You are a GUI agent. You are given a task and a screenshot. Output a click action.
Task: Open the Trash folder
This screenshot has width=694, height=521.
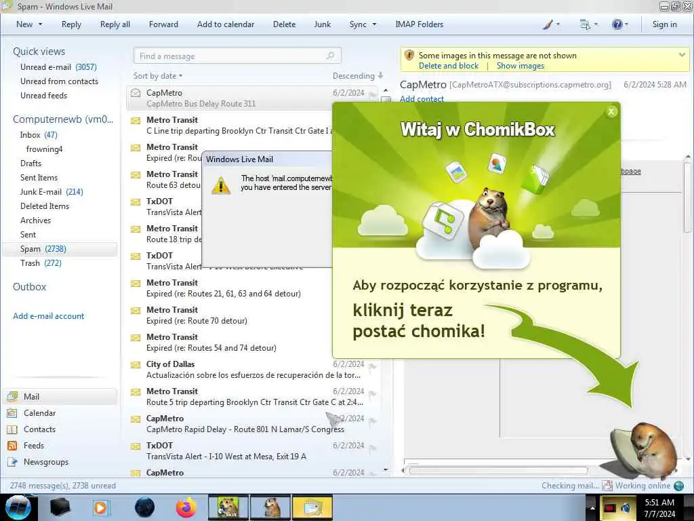click(41, 263)
